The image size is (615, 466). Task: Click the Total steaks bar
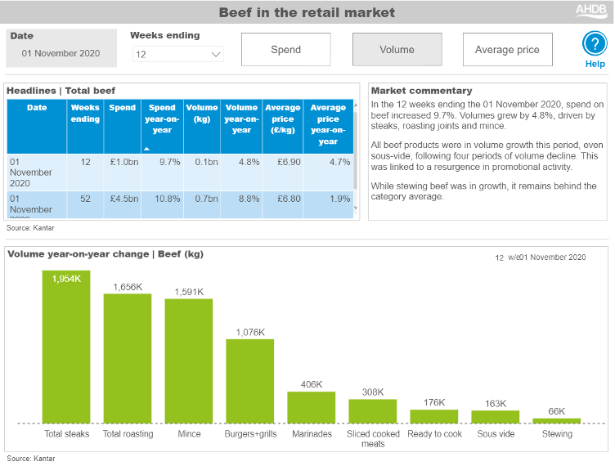click(x=66, y=347)
